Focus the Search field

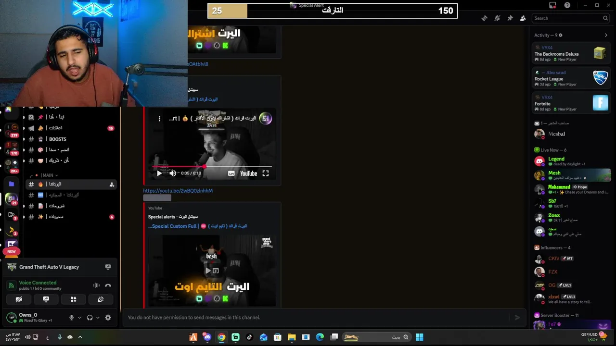pos(571,18)
